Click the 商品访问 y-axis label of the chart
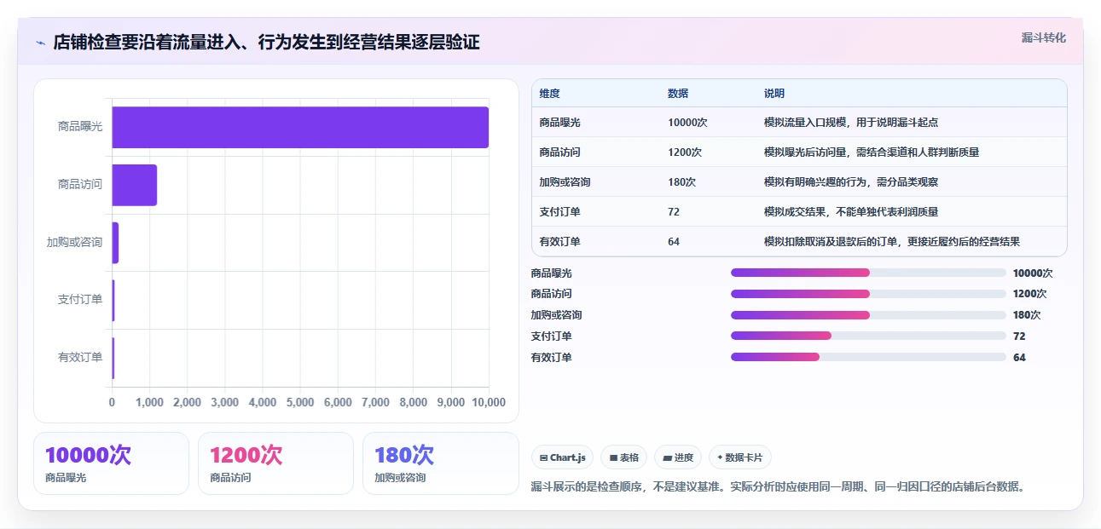Screen dimensions: 1101x529 point(80,184)
